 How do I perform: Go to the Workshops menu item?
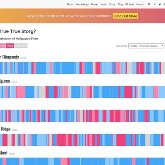[x=82, y=4]
